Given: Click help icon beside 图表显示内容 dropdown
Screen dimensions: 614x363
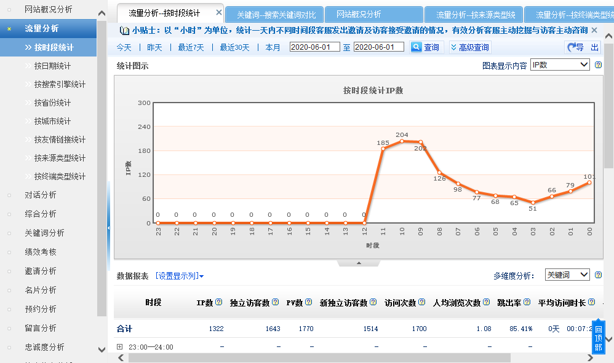Looking at the screenshot, I should [x=598, y=65].
